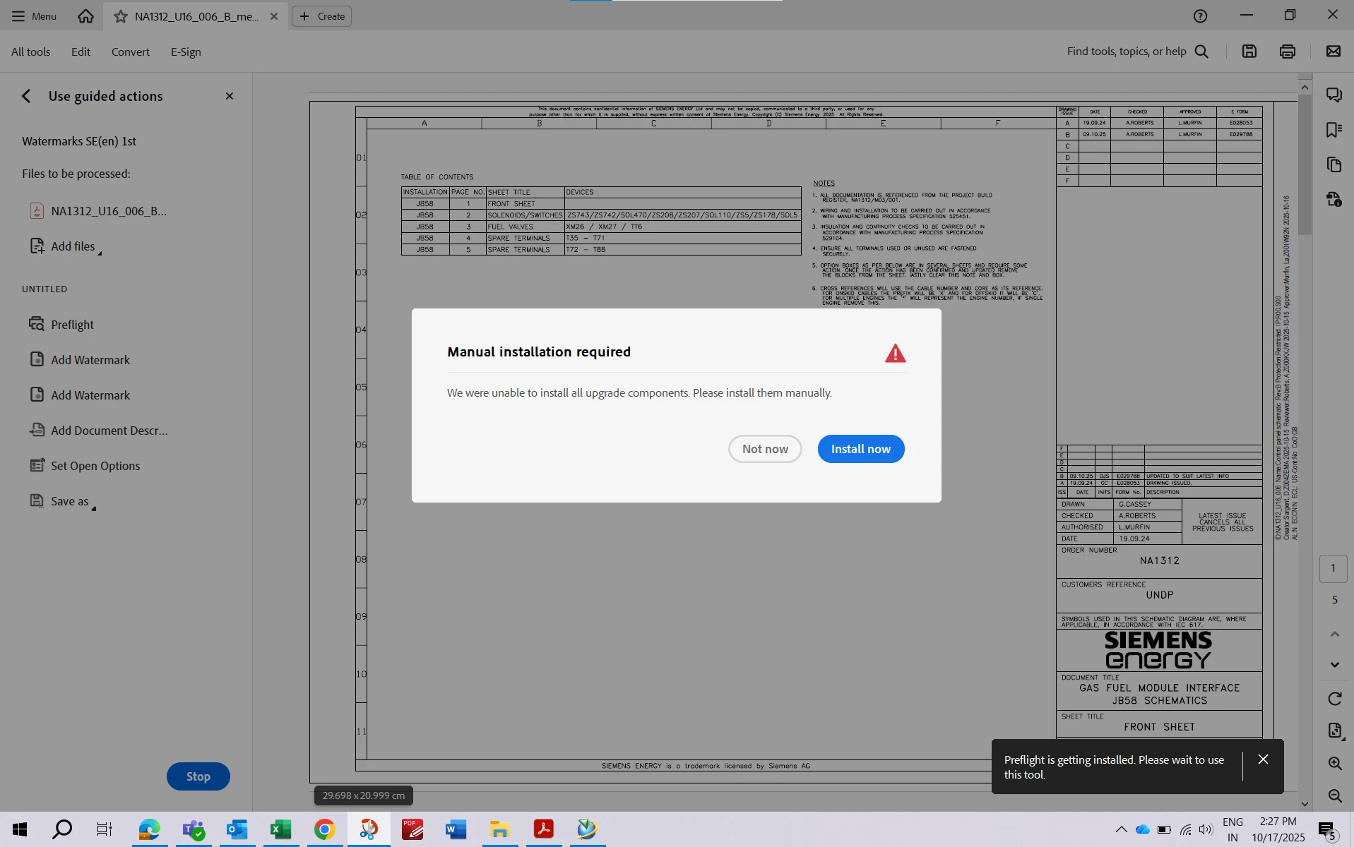
Task: Open Task View on taskbar
Action: click(105, 829)
